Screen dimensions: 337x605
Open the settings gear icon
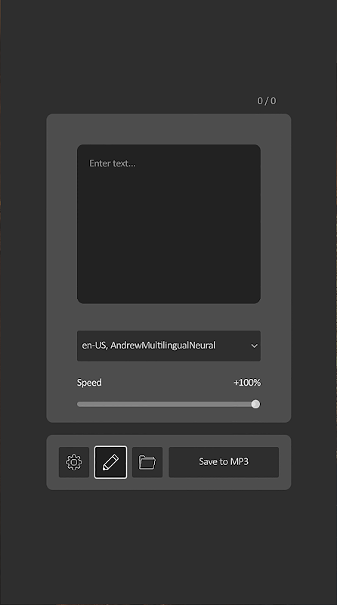pyautogui.click(x=74, y=462)
